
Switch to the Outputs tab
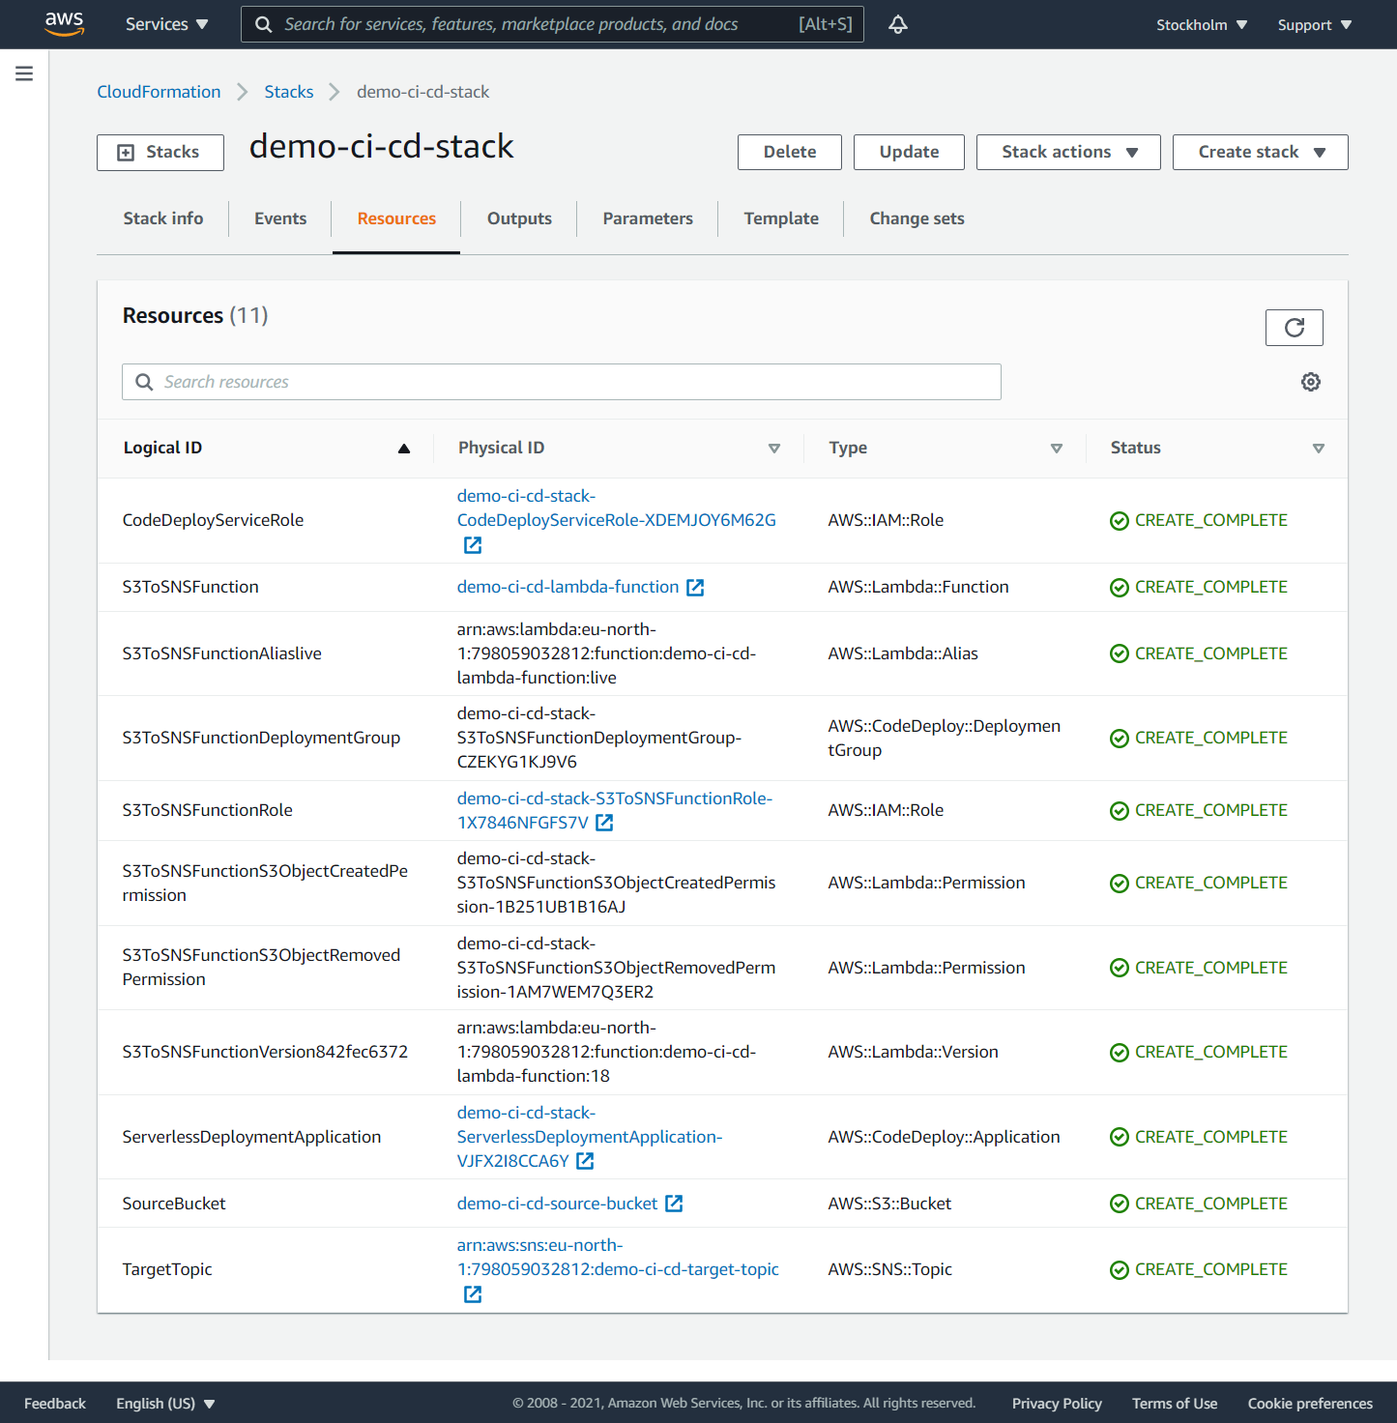519,218
